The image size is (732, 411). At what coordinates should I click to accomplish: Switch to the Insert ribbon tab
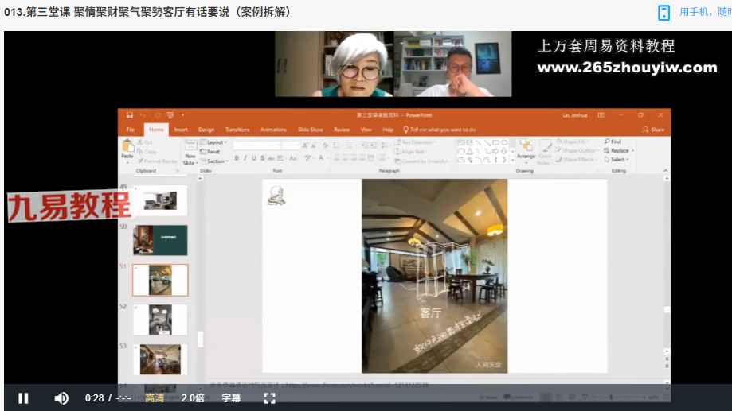[181, 130]
